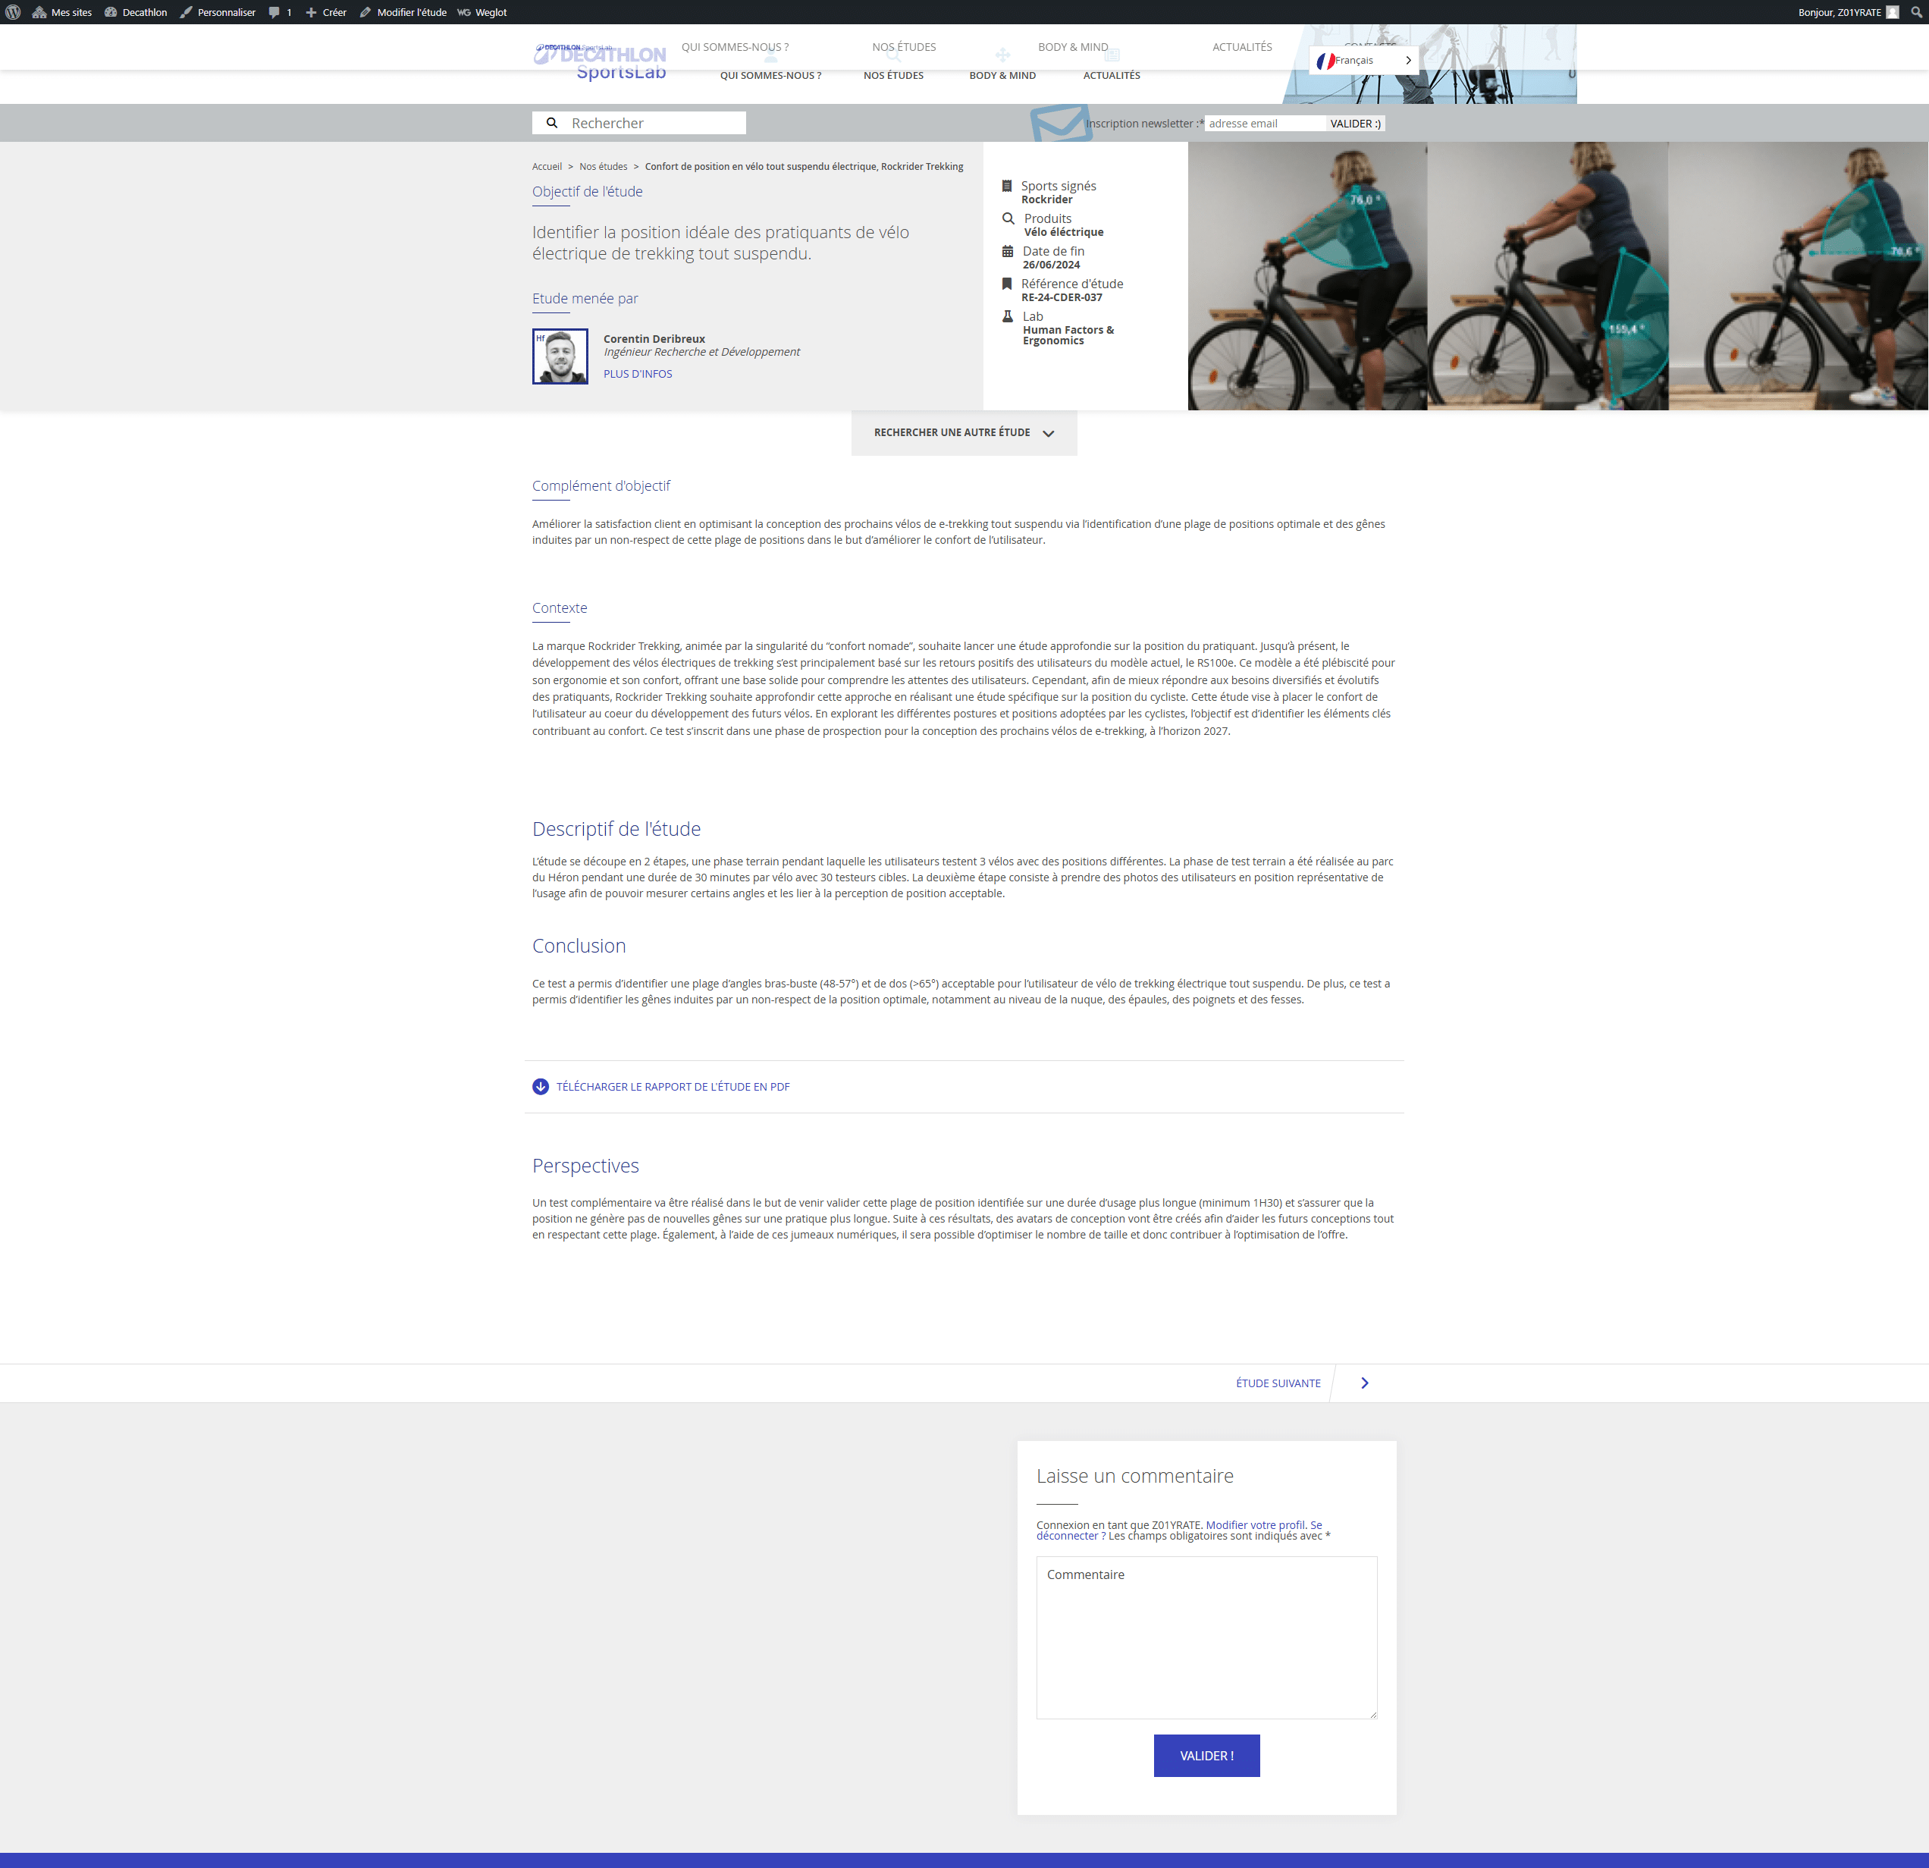Click Human Factors & Ergonomics lab name

1068,334
